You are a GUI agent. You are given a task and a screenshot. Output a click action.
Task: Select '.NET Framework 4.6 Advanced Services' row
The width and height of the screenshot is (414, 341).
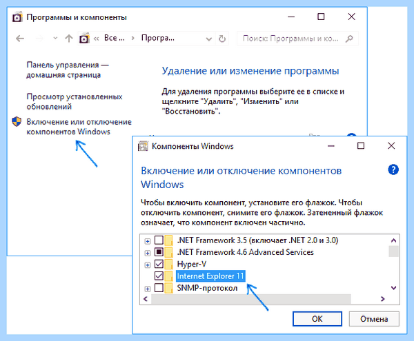pyautogui.click(x=245, y=252)
